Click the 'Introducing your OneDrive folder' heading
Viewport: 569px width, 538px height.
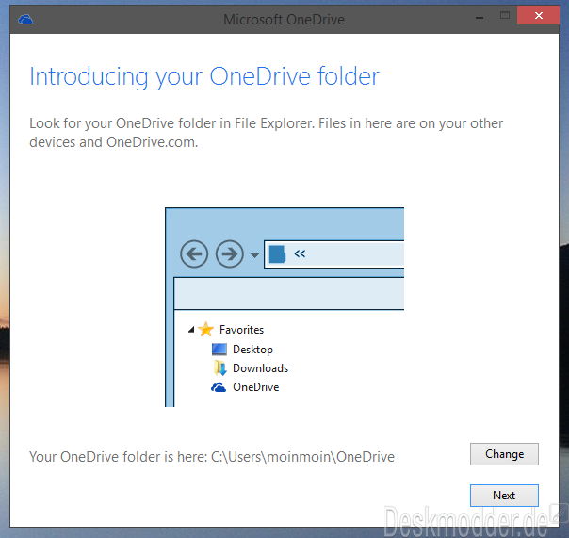click(x=204, y=77)
